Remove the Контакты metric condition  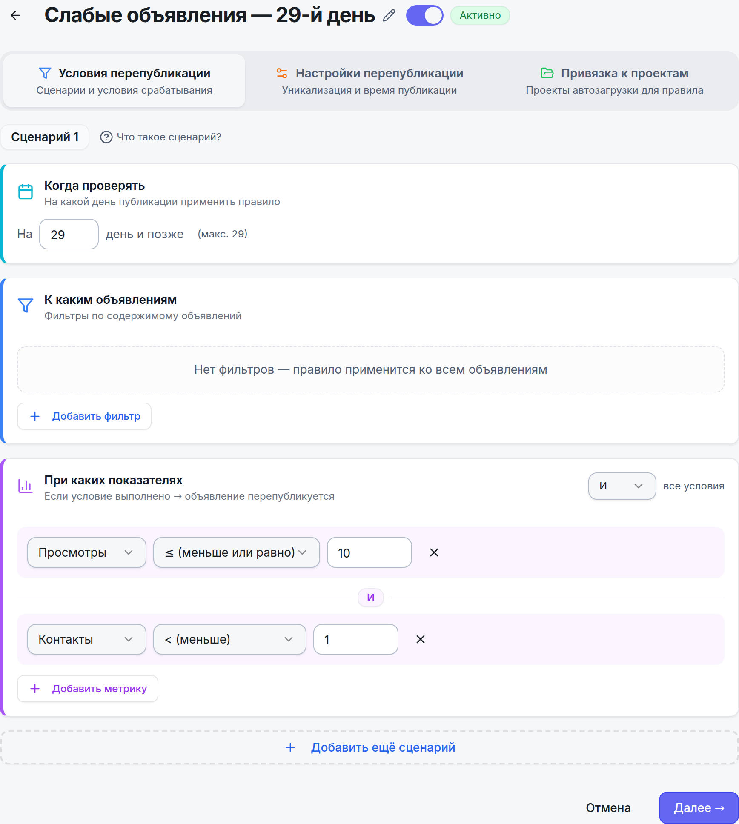click(x=420, y=639)
